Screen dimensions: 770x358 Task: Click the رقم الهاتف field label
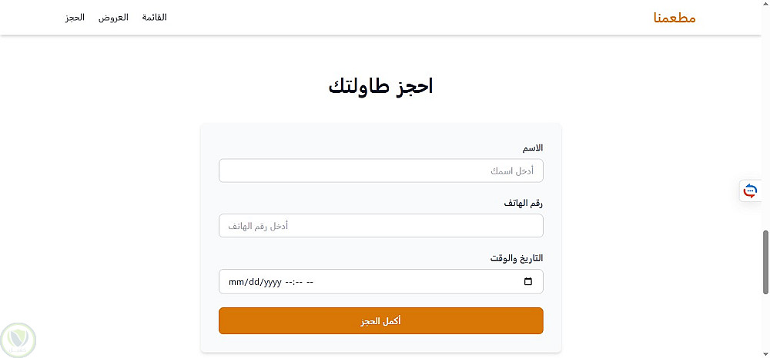526,203
